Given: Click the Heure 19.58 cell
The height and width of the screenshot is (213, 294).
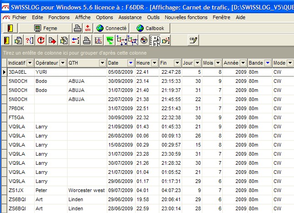Looking at the screenshot, I should click(147, 199).
